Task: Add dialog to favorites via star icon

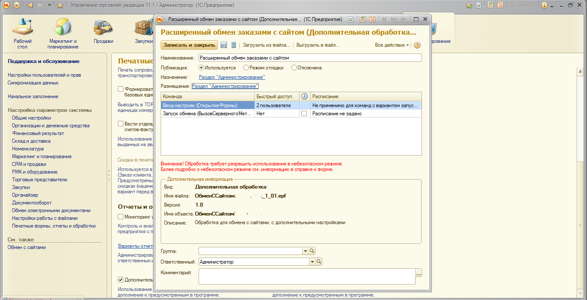Action: [x=351, y=19]
